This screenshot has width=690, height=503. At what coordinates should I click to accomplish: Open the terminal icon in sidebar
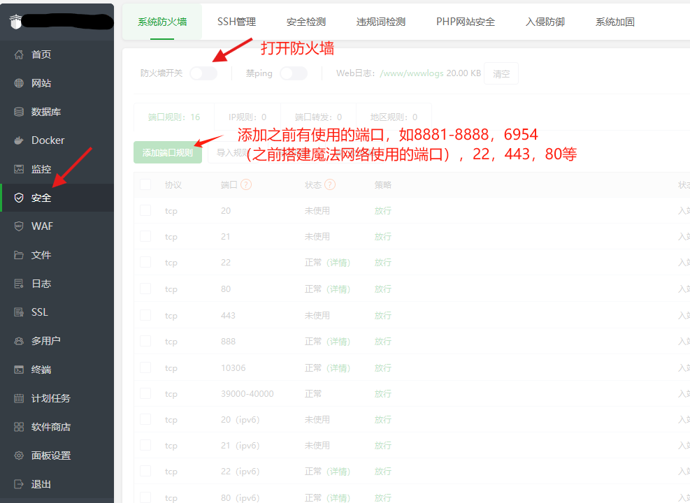pos(19,370)
